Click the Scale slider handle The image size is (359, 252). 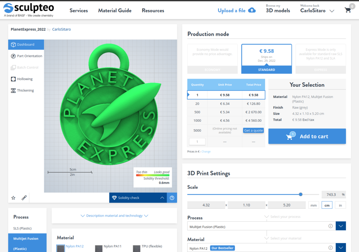[301, 194]
